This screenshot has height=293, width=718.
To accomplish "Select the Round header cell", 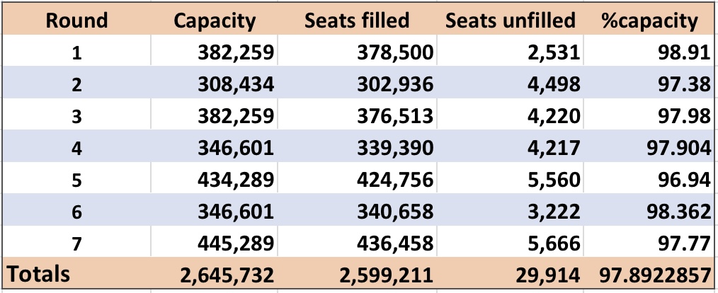I will click(76, 20).
